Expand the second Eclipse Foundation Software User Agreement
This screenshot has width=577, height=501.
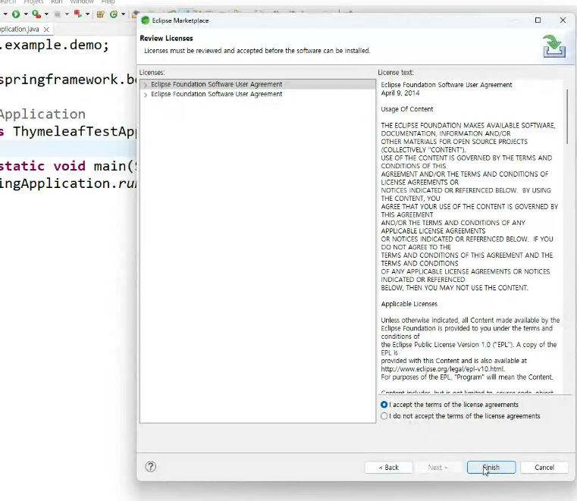pyautogui.click(x=146, y=95)
